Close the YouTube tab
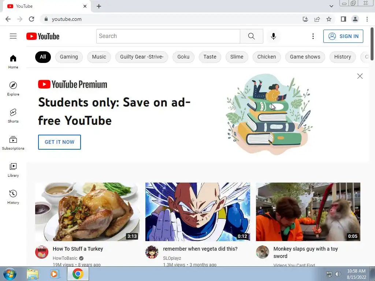The height and width of the screenshot is (281, 375). coord(85,6)
